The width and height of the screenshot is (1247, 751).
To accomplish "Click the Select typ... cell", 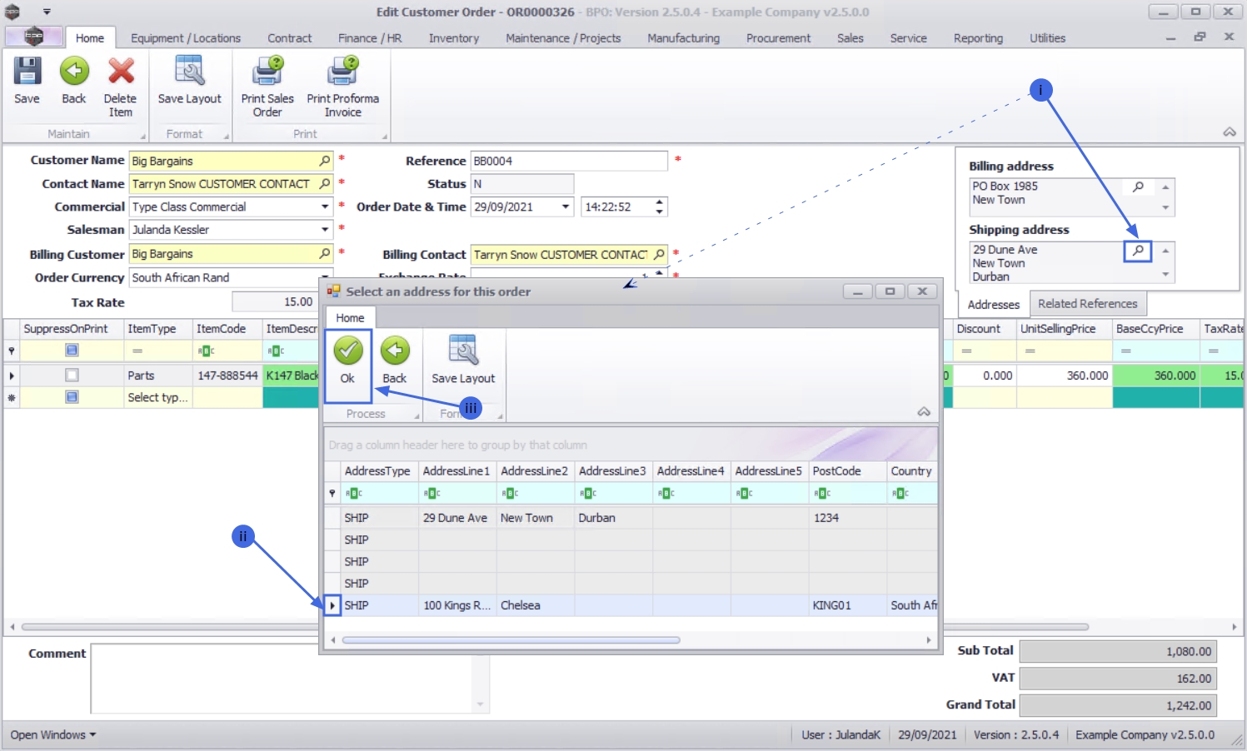I will point(158,398).
